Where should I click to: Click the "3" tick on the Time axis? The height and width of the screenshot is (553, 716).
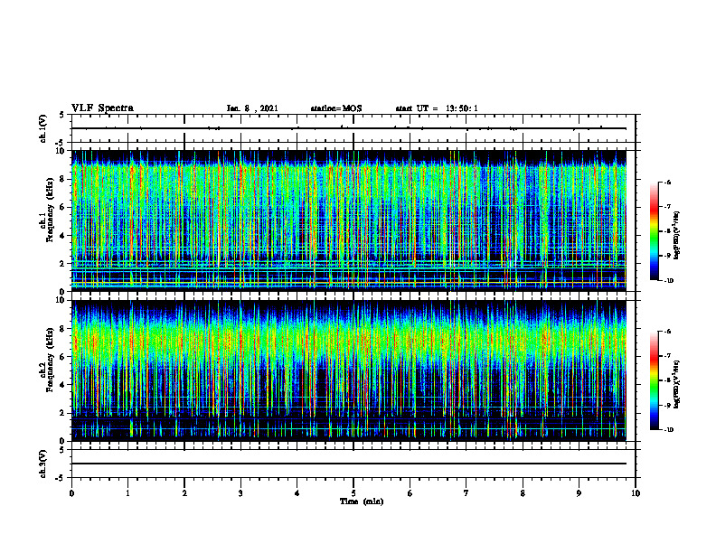tap(240, 493)
